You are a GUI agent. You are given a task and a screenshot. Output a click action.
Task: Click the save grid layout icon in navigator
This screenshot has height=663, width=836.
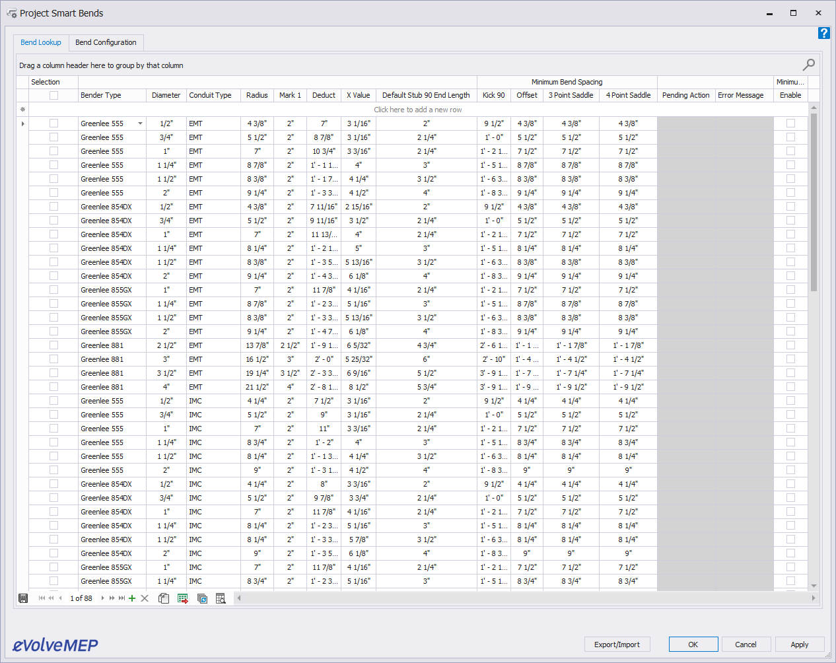coord(23,598)
